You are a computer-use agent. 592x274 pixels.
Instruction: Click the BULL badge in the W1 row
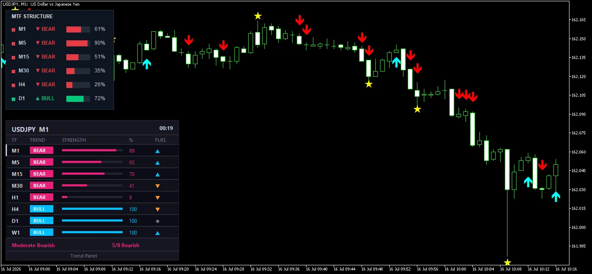tap(42, 232)
